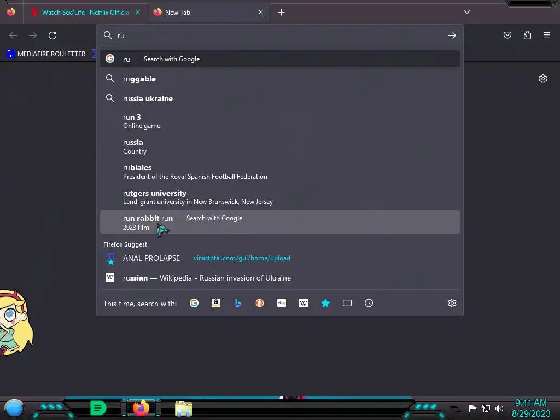Select the 'rubiales' suggestion
The width and height of the screenshot is (560, 420).
[x=280, y=172]
